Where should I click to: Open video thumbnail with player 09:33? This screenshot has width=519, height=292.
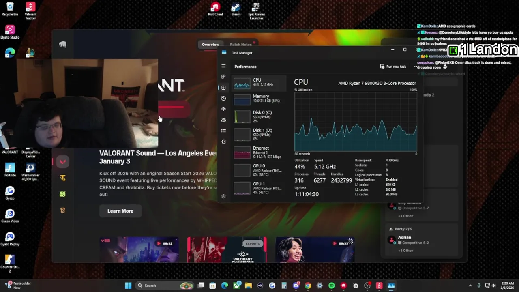tap(315, 250)
